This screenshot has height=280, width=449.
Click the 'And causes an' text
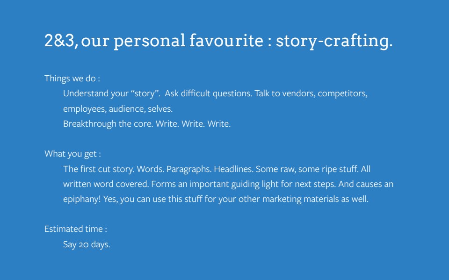[x=366, y=184]
